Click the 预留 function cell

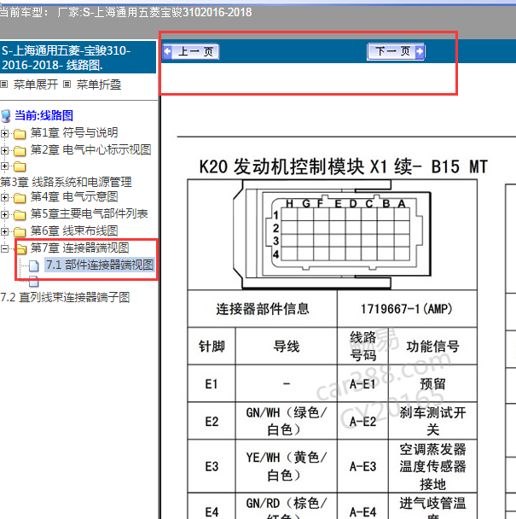pyautogui.click(x=432, y=384)
